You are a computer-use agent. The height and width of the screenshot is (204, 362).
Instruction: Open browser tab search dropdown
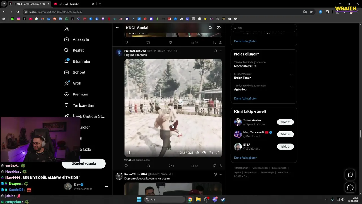[x=4, y=4]
